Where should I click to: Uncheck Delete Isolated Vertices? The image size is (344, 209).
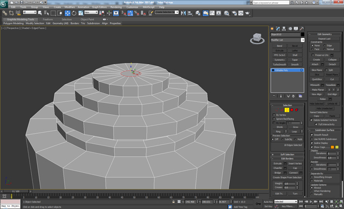tap(311, 120)
